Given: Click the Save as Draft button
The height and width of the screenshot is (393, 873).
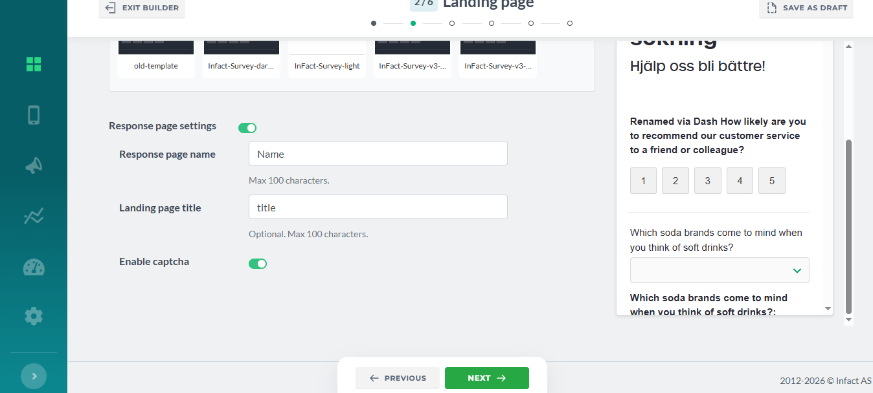Looking at the screenshot, I should tap(806, 8).
